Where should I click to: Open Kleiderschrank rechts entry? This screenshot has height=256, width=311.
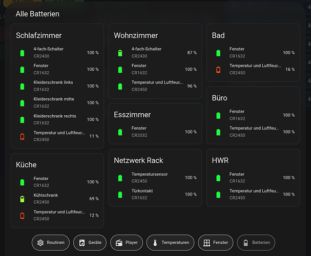57,119
